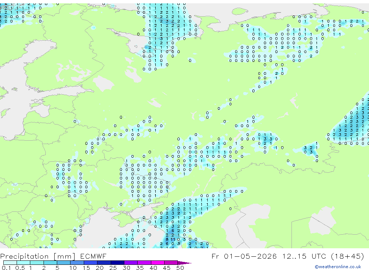
Task: Pick legend swatch between 20 and 25
Action: click(x=104, y=263)
